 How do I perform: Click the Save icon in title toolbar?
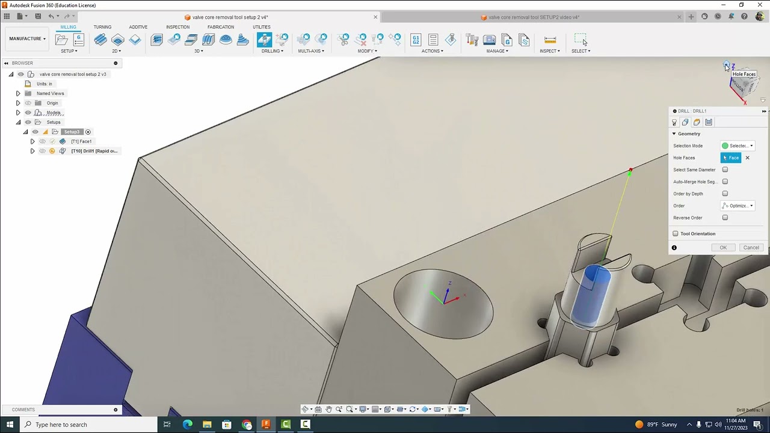[x=38, y=16]
